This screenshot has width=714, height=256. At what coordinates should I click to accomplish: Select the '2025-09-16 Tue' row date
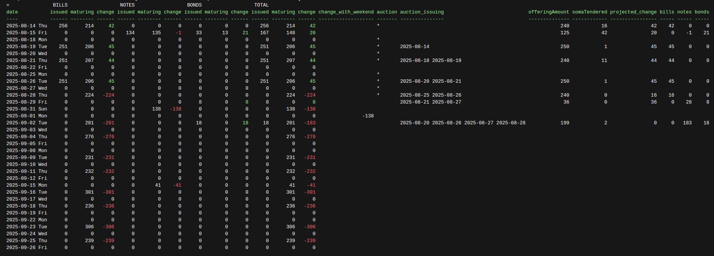coord(27,192)
